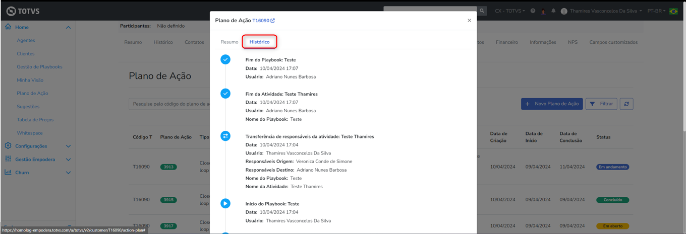The width and height of the screenshot is (687, 234).
Task: Click the transfer arrows timeline icon
Action: [225, 136]
